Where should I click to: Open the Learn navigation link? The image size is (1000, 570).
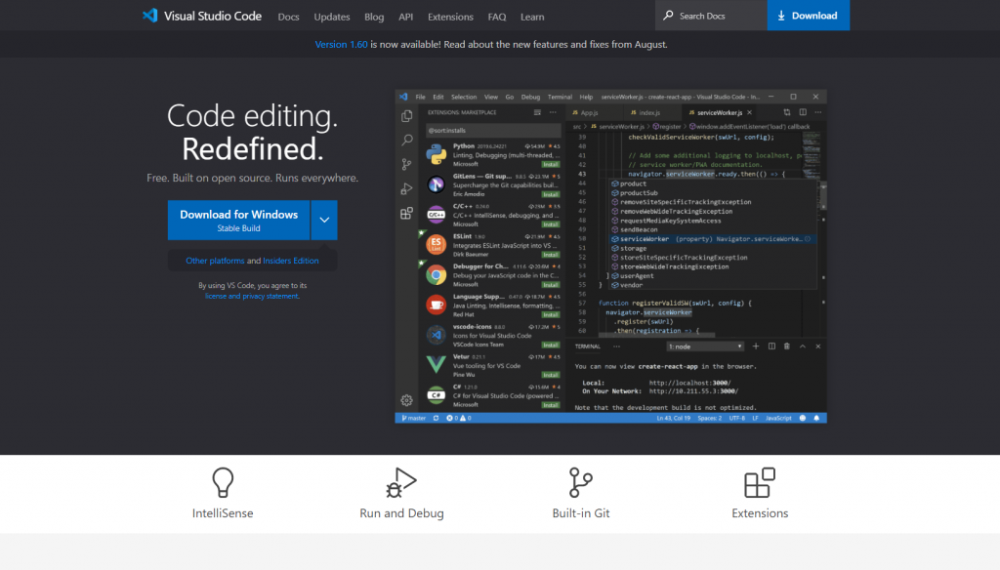532,17
